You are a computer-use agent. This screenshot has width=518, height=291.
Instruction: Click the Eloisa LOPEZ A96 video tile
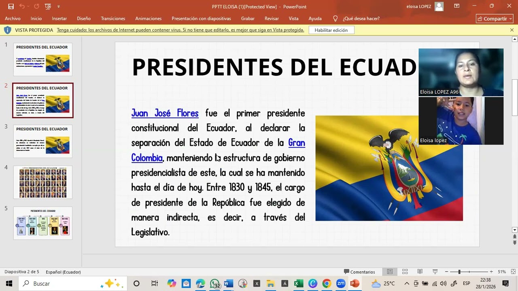pos(461,72)
